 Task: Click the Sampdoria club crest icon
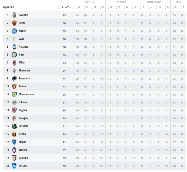coord(14,79)
